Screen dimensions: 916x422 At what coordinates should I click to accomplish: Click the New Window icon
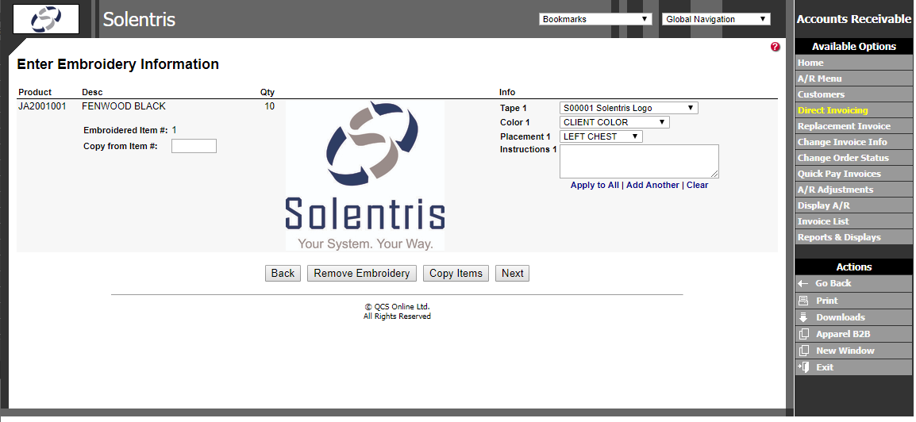(804, 351)
